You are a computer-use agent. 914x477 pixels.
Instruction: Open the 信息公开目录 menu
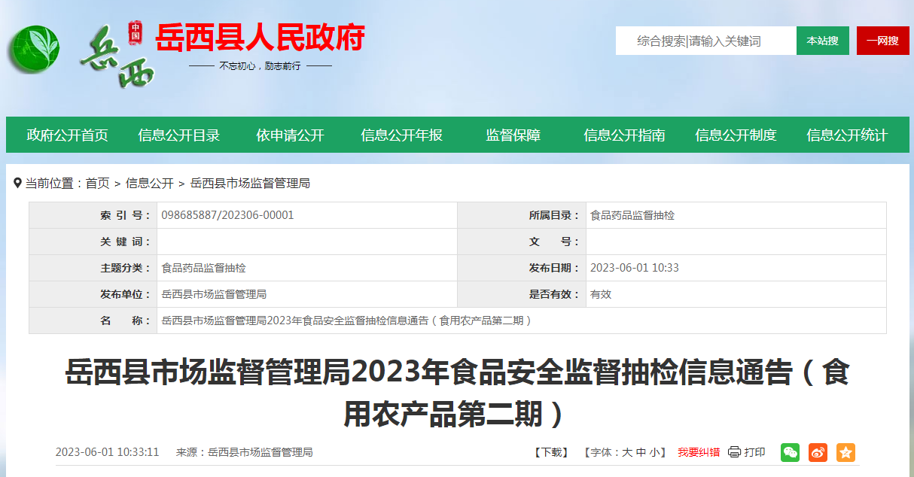(x=179, y=135)
